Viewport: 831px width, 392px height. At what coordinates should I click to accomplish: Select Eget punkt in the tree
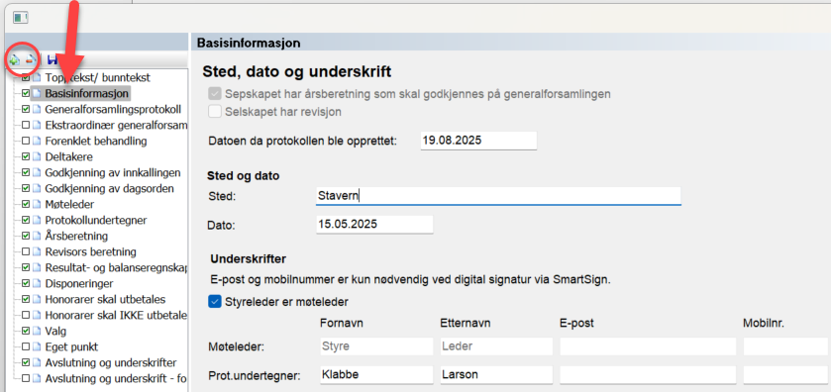pyautogui.click(x=71, y=347)
